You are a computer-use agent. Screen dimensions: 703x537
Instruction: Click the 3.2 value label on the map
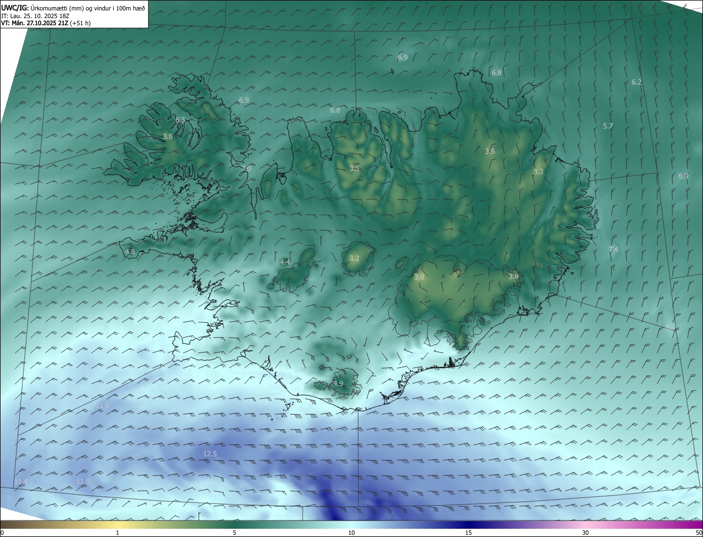pyautogui.click(x=354, y=258)
